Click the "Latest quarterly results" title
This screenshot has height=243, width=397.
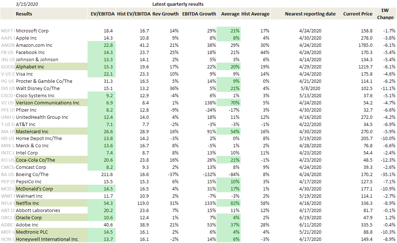point(178,4)
